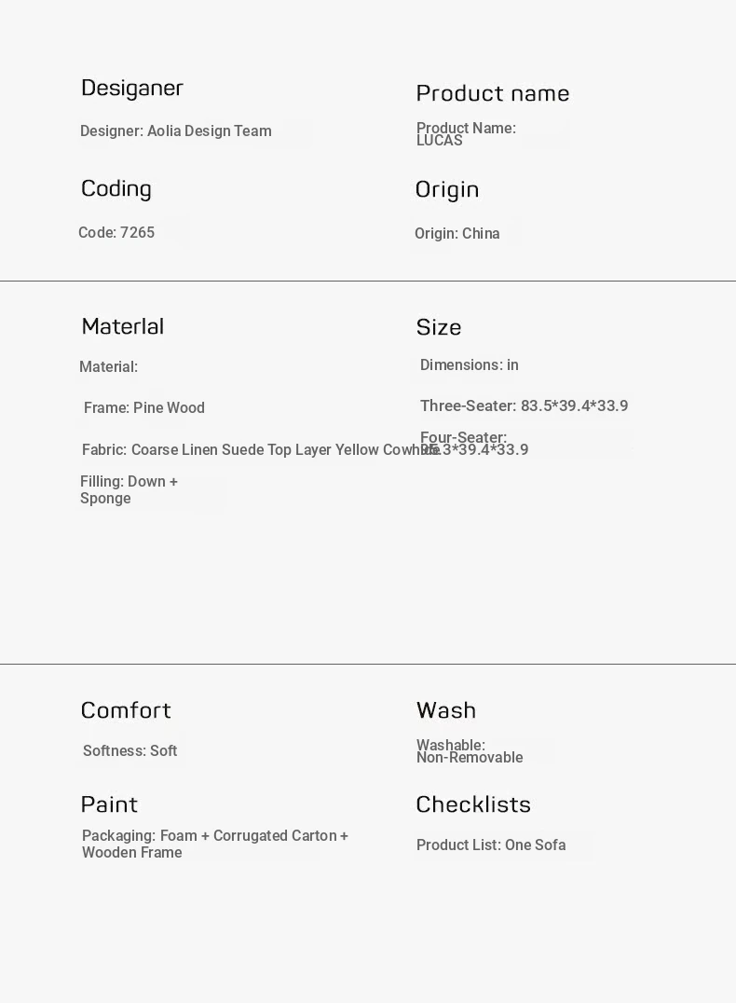This screenshot has width=736, height=1003.
Task: Click the Materlal section heading
Action: [x=123, y=326]
